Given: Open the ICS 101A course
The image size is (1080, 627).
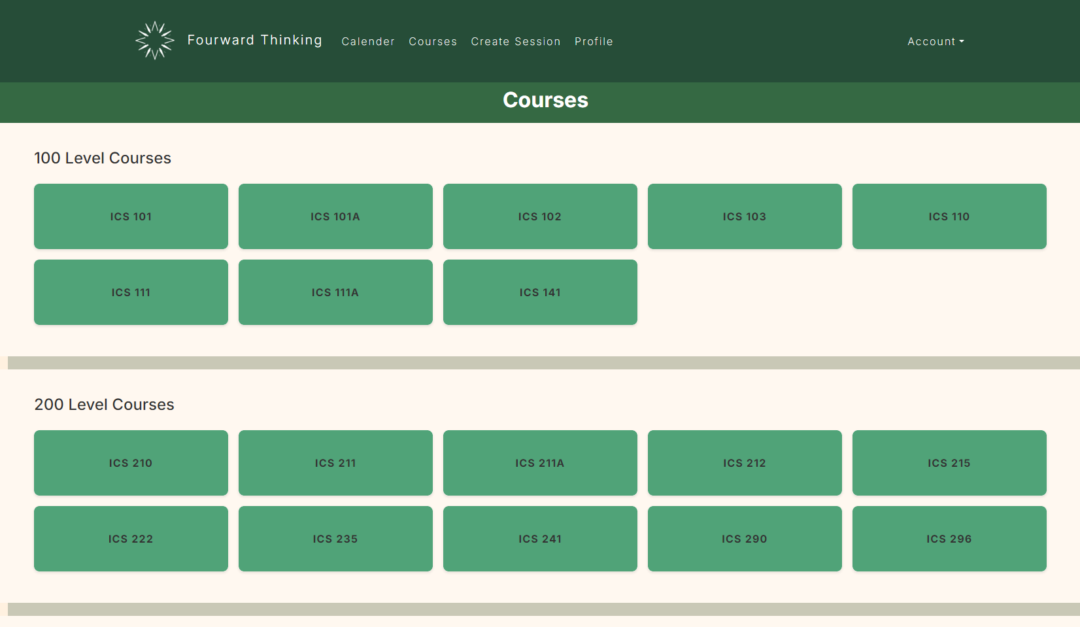Looking at the screenshot, I should coord(335,216).
